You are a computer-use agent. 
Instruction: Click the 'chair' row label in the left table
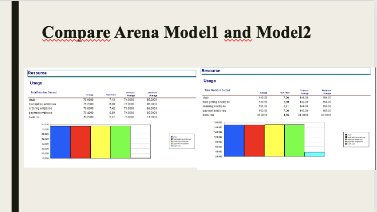(32, 100)
